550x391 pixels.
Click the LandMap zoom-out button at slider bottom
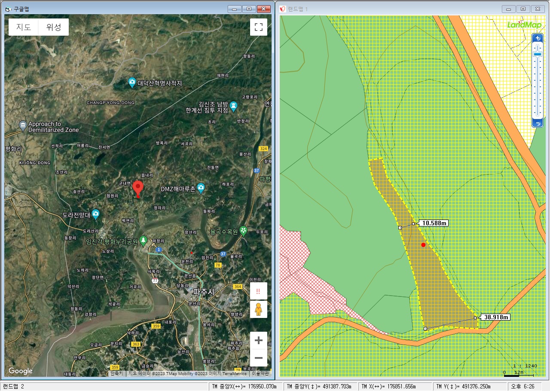pyautogui.click(x=538, y=123)
